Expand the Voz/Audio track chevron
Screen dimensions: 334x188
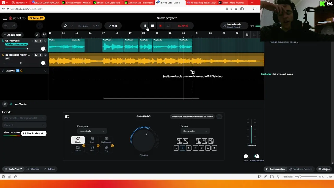coord(45,41)
